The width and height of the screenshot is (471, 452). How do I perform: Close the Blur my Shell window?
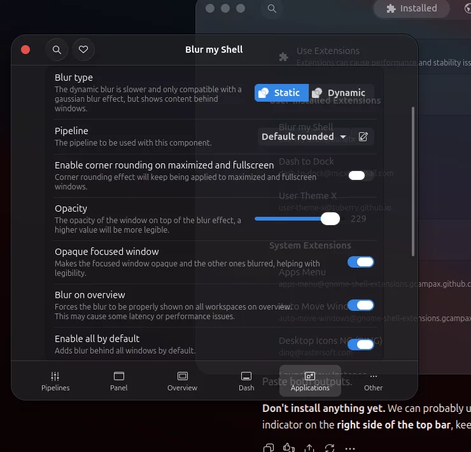pos(25,50)
